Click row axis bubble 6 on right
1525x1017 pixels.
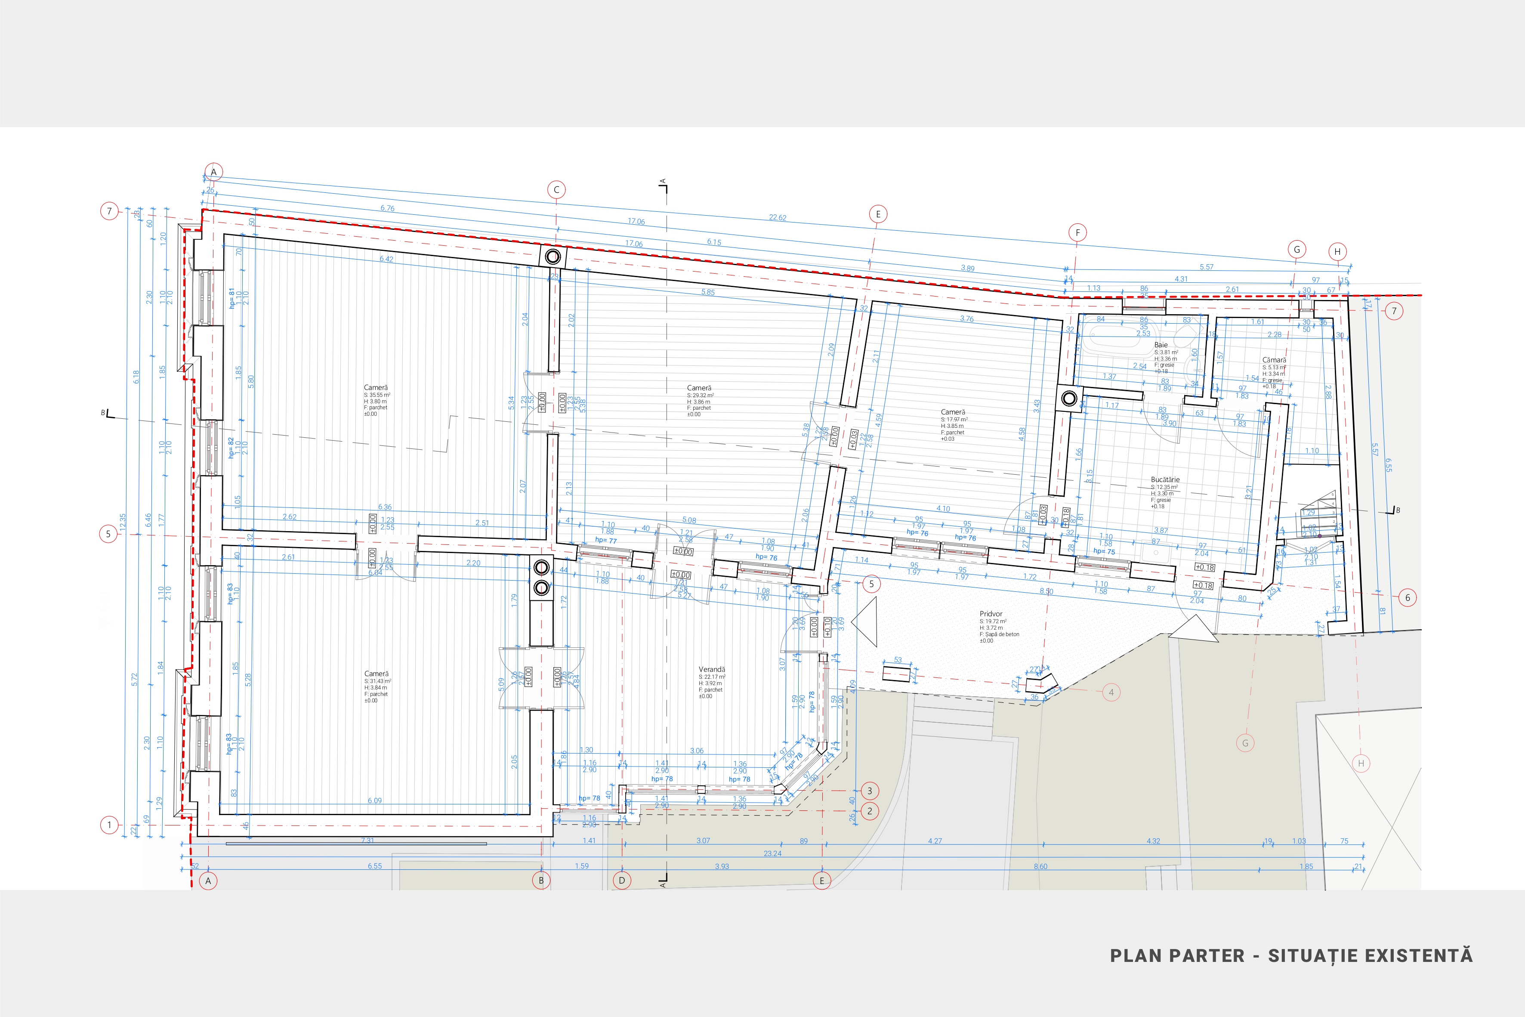click(x=1407, y=597)
